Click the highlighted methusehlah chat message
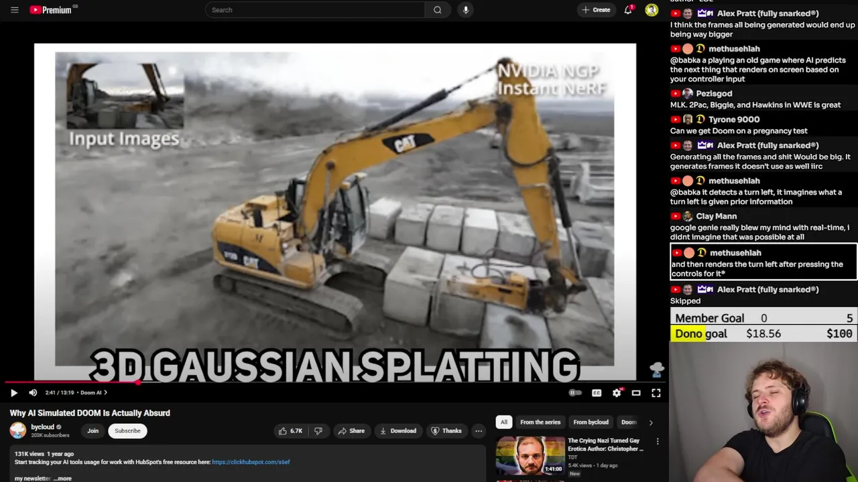 tap(763, 262)
